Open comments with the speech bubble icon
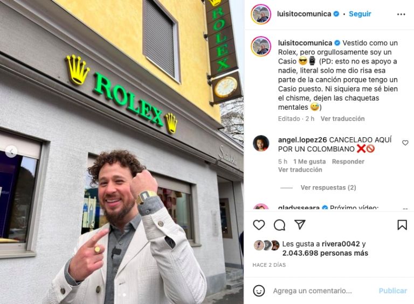 279,225
